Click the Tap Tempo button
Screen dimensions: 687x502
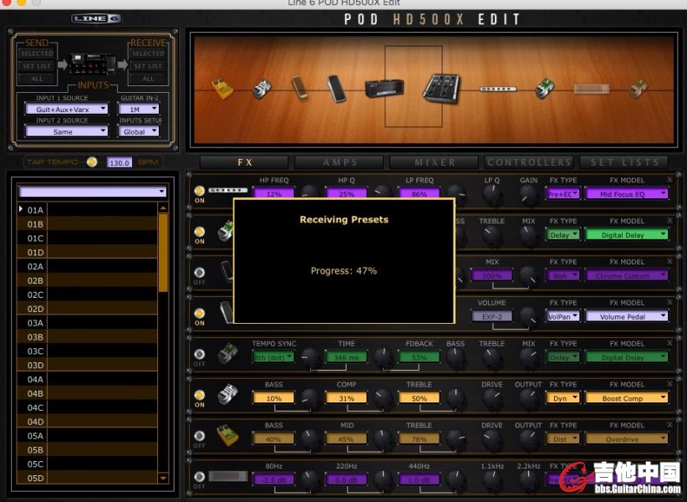pos(92,162)
